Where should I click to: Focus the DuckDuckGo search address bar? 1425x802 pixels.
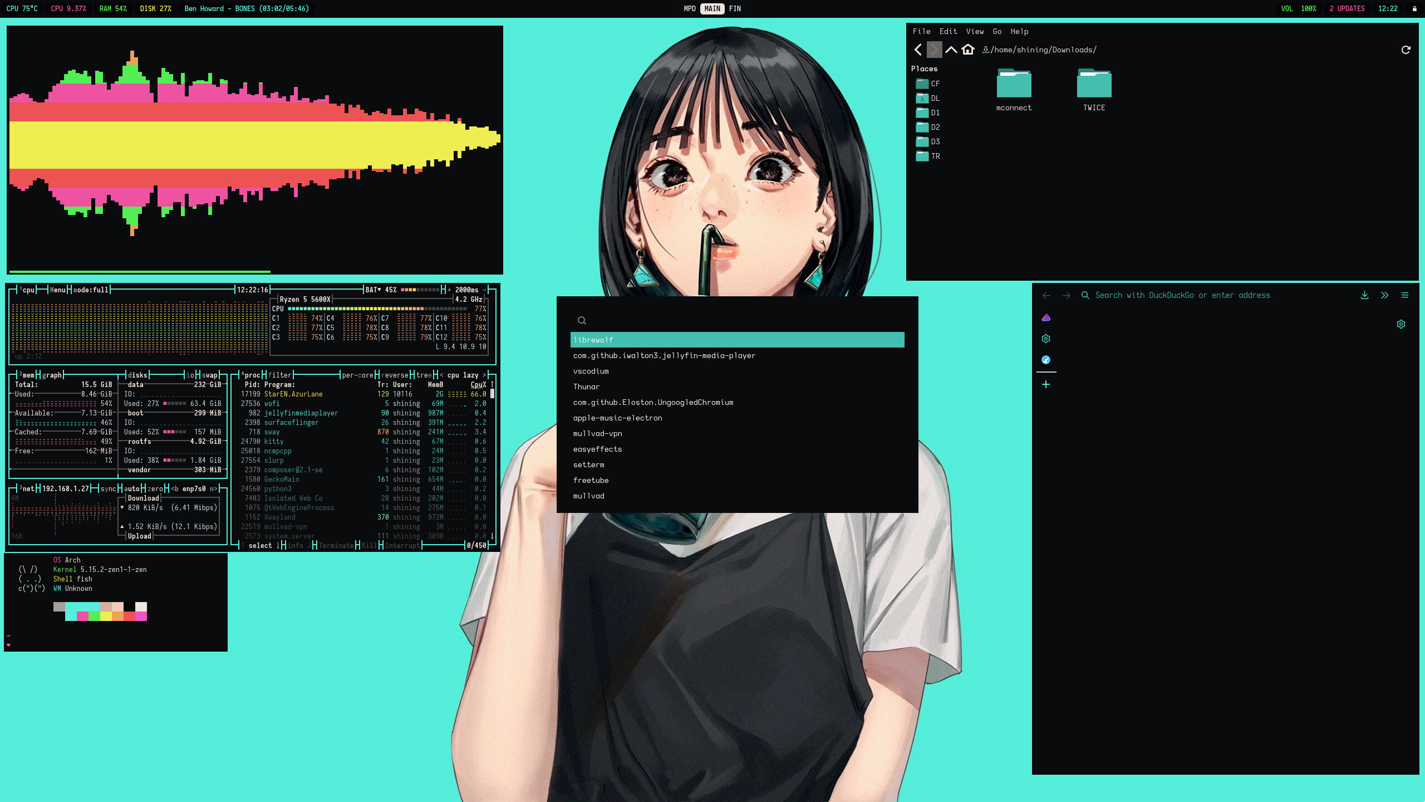[x=1182, y=295]
